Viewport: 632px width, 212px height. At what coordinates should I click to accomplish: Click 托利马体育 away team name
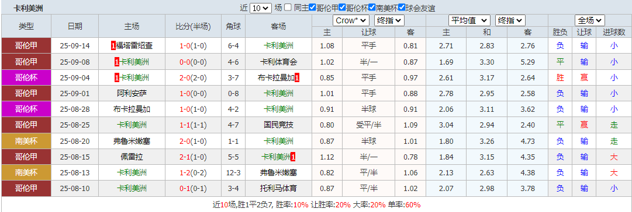[278, 188]
